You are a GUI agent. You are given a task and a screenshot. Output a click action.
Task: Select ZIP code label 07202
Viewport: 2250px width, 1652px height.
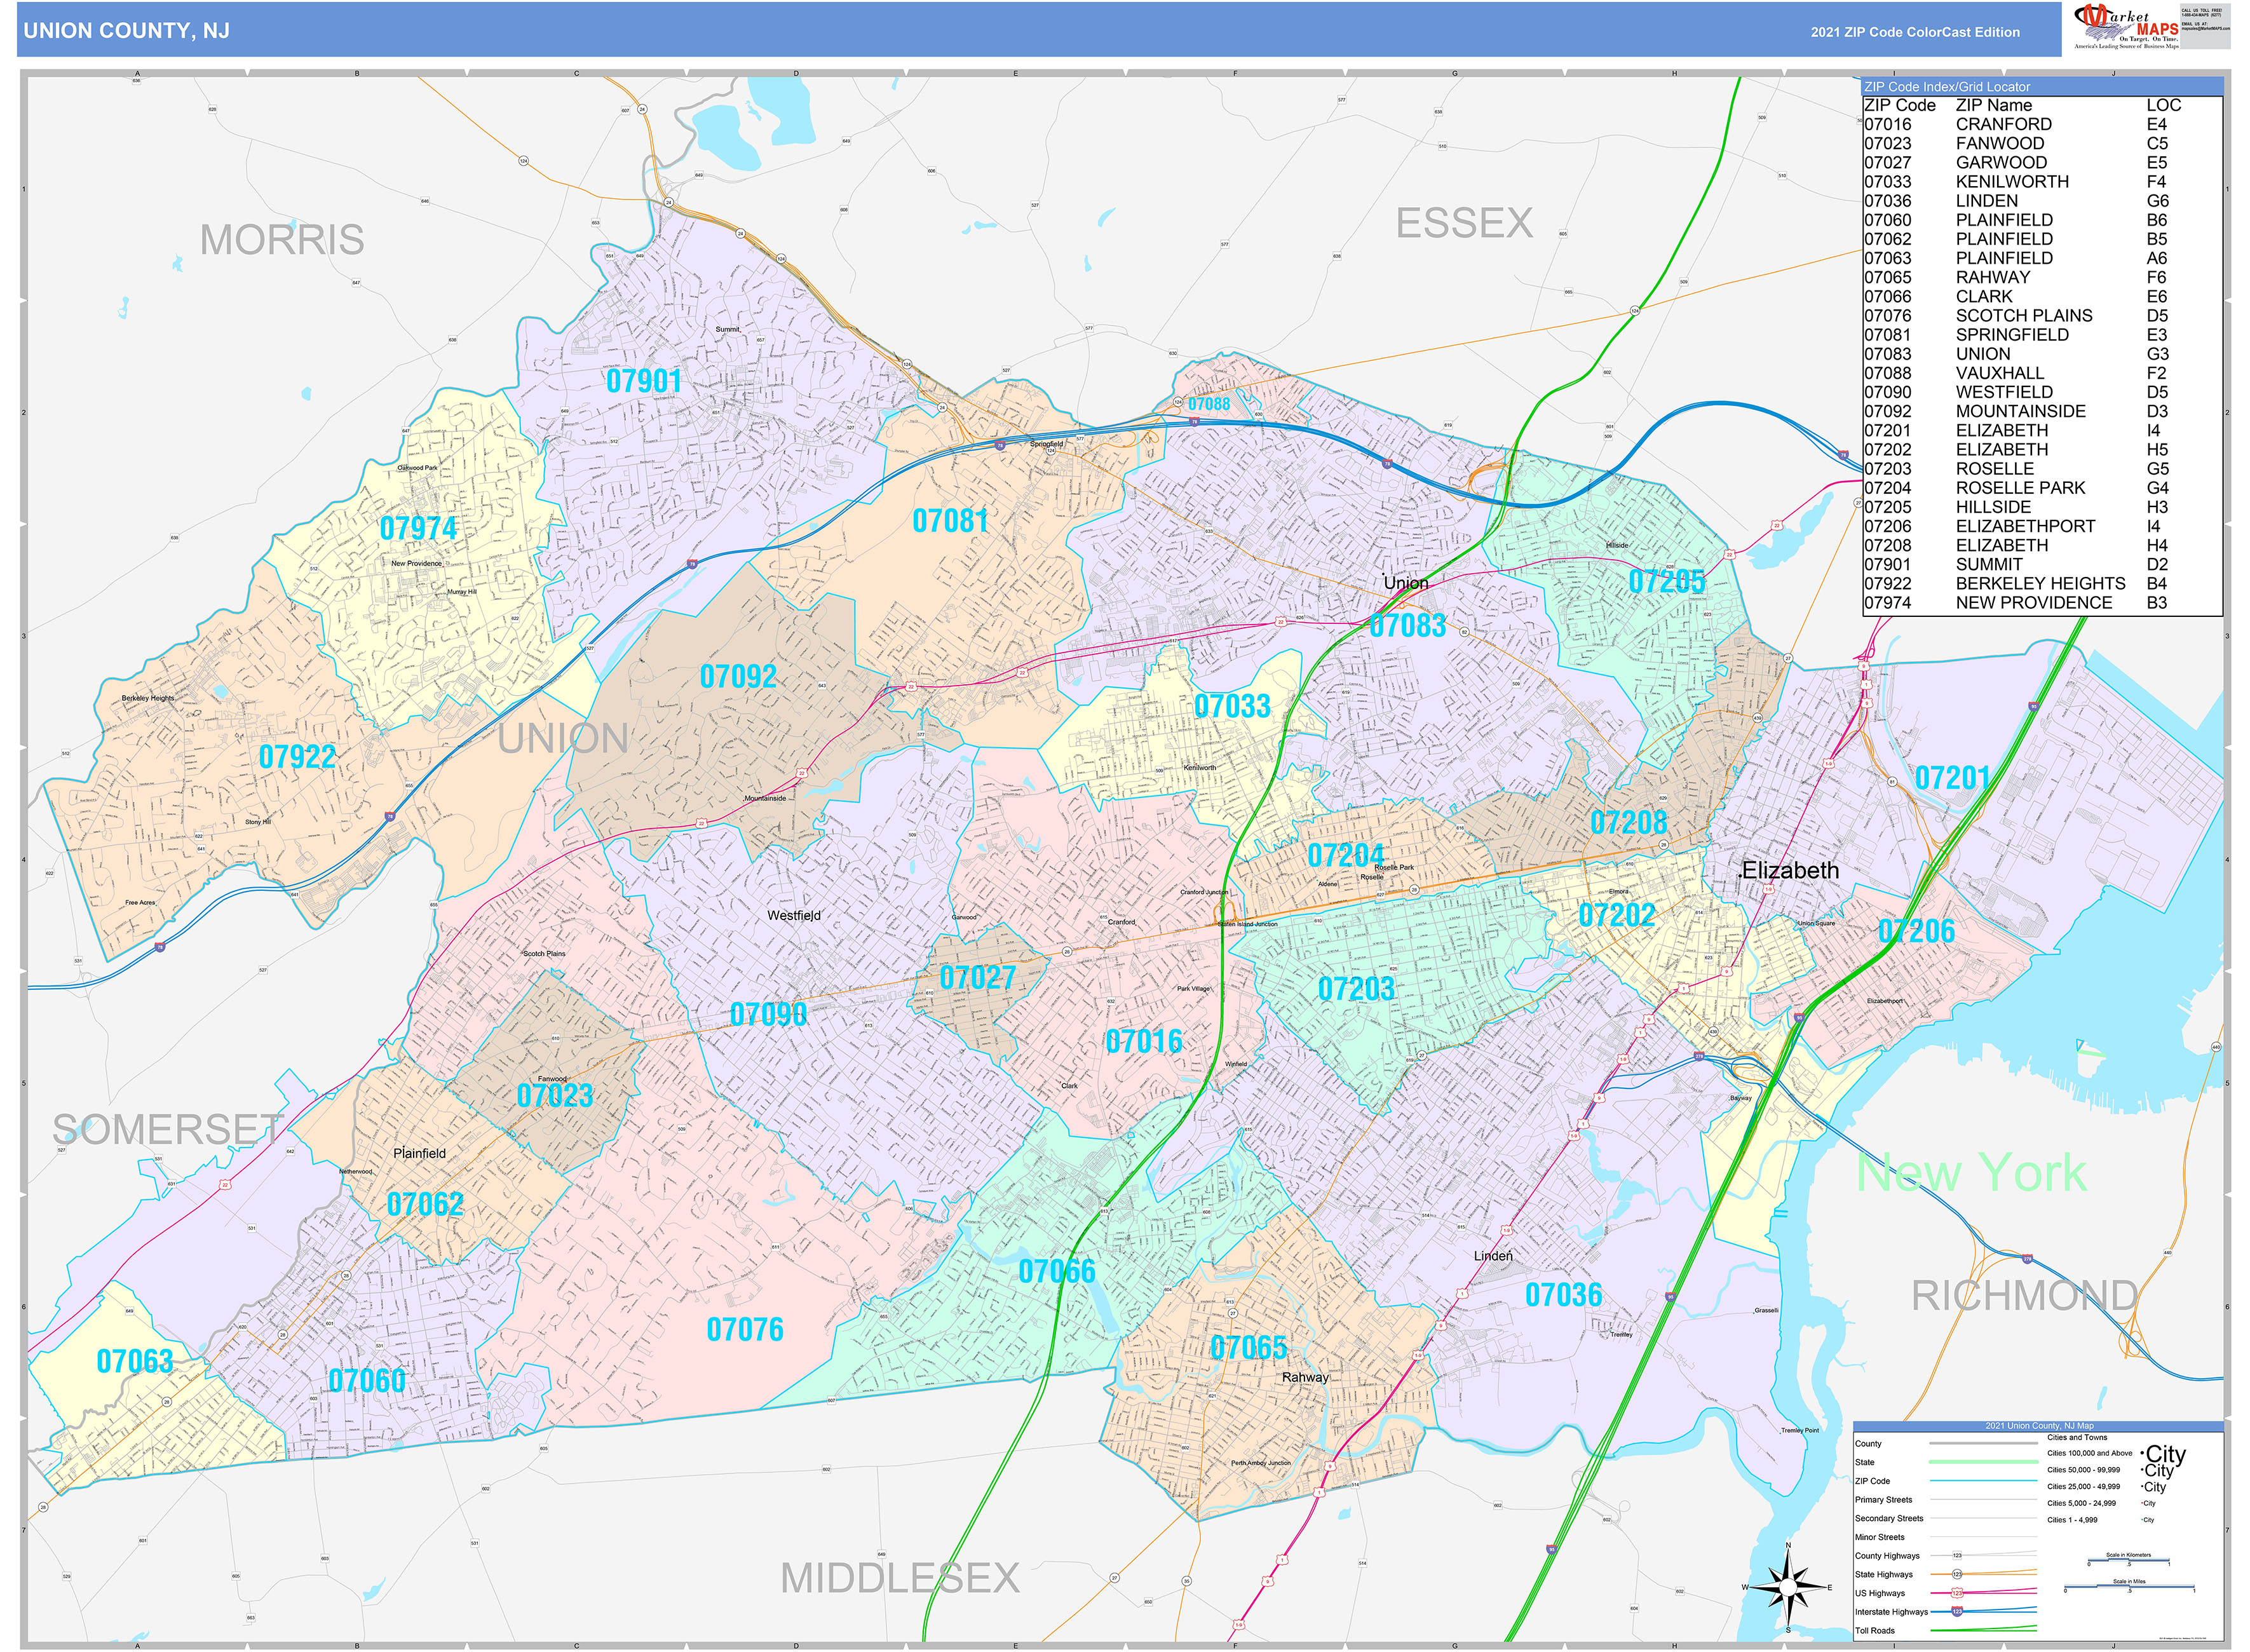tap(1616, 915)
